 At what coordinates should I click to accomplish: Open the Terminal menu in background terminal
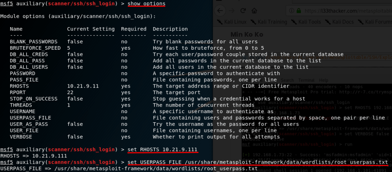coord(306,81)
